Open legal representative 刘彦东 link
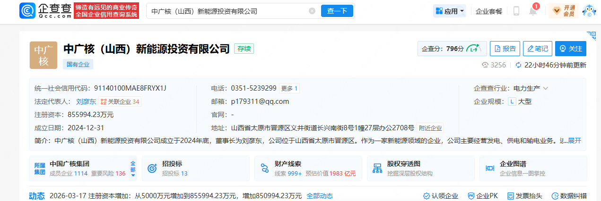Screen dimensions: 601x201 pyautogui.click(x=86, y=101)
